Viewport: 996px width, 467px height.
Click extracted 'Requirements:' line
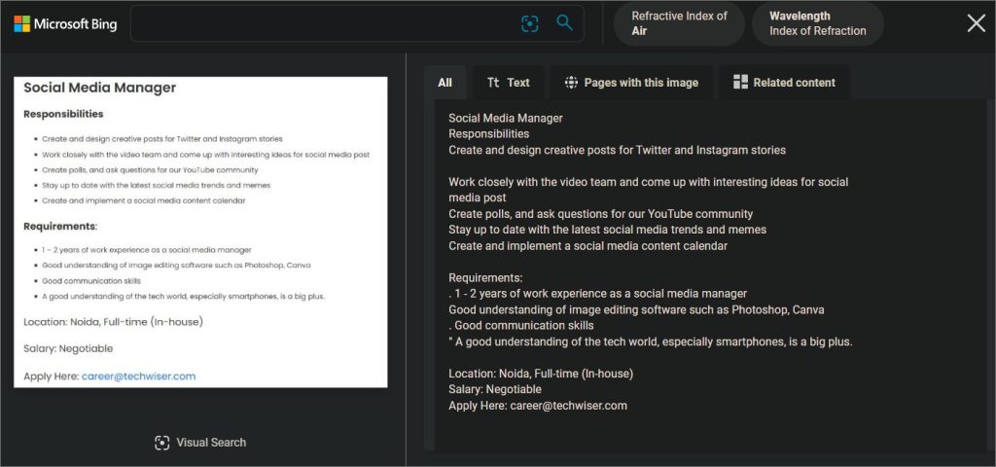point(485,278)
